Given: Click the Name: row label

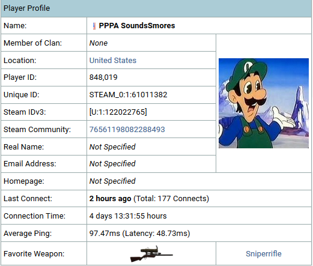Looking at the screenshot, I should tap(15, 26).
